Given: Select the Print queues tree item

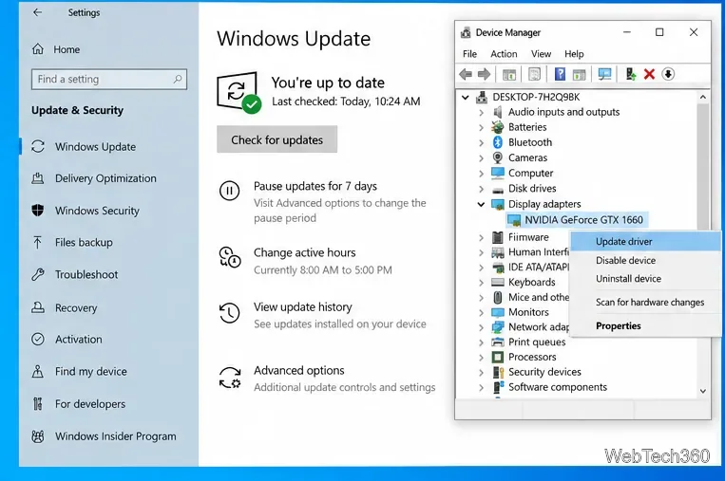Looking at the screenshot, I should (528, 342).
